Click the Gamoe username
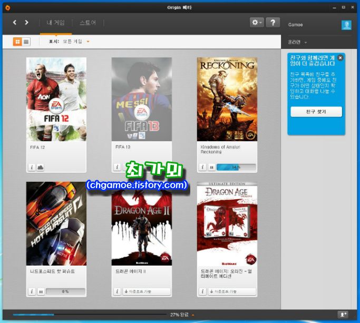360x323 pixels. pos(296,25)
